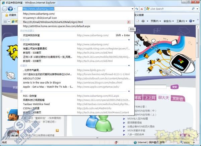Select typed URL http://www.zabantang.com/
The height and width of the screenshot is (146, 201).
76,14
